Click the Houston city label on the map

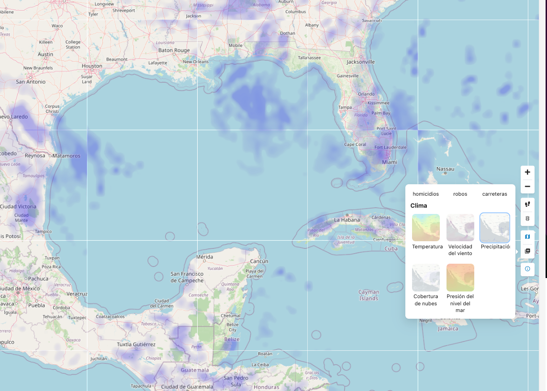[92, 66]
